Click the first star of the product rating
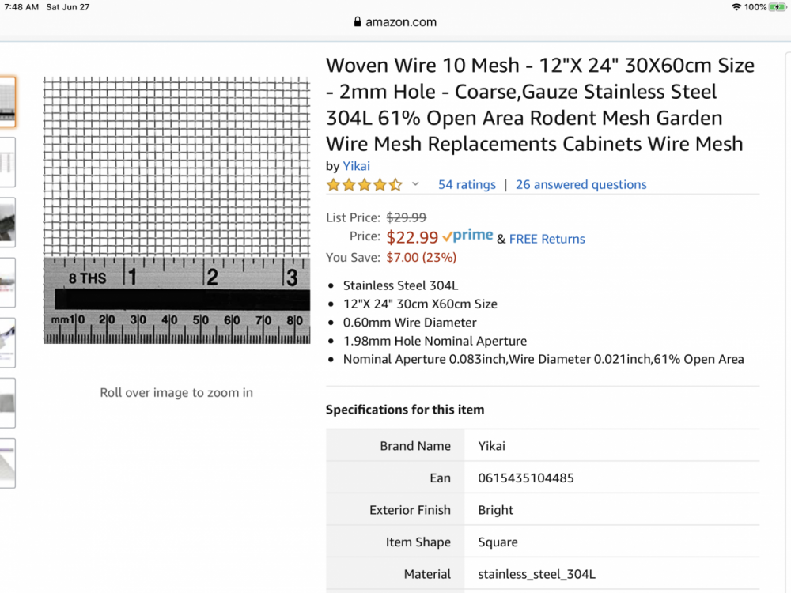This screenshot has height=593, width=791. pos(331,183)
